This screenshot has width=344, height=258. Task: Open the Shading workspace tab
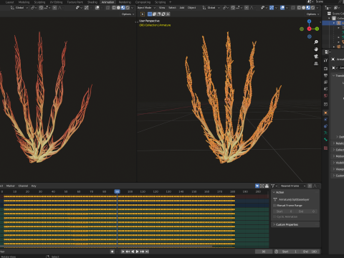pyautogui.click(x=92, y=2)
